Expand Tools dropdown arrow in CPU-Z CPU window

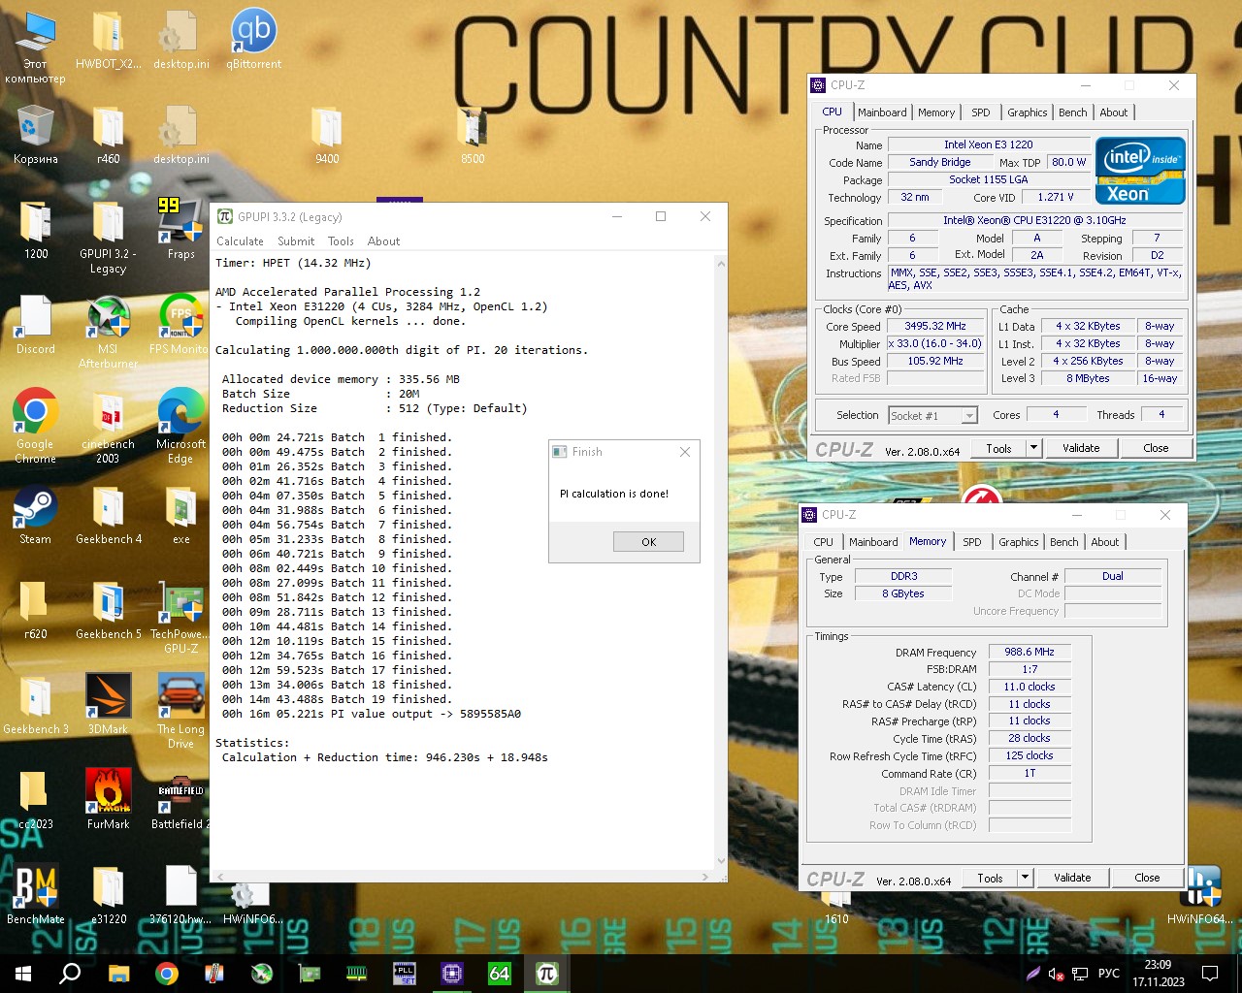(1033, 448)
